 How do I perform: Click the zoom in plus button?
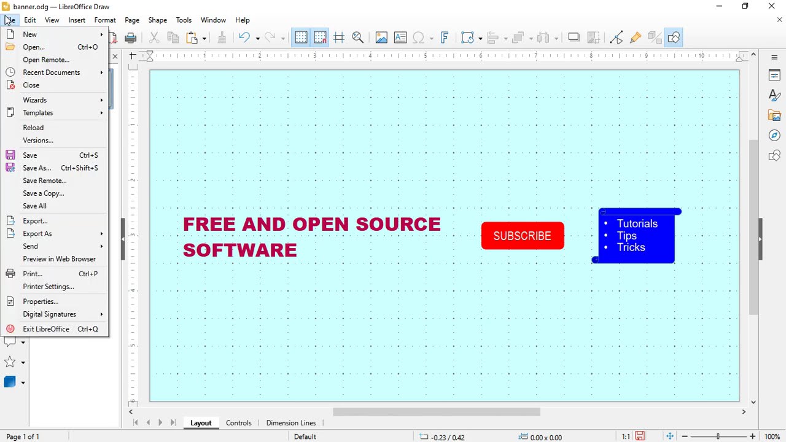click(x=752, y=436)
